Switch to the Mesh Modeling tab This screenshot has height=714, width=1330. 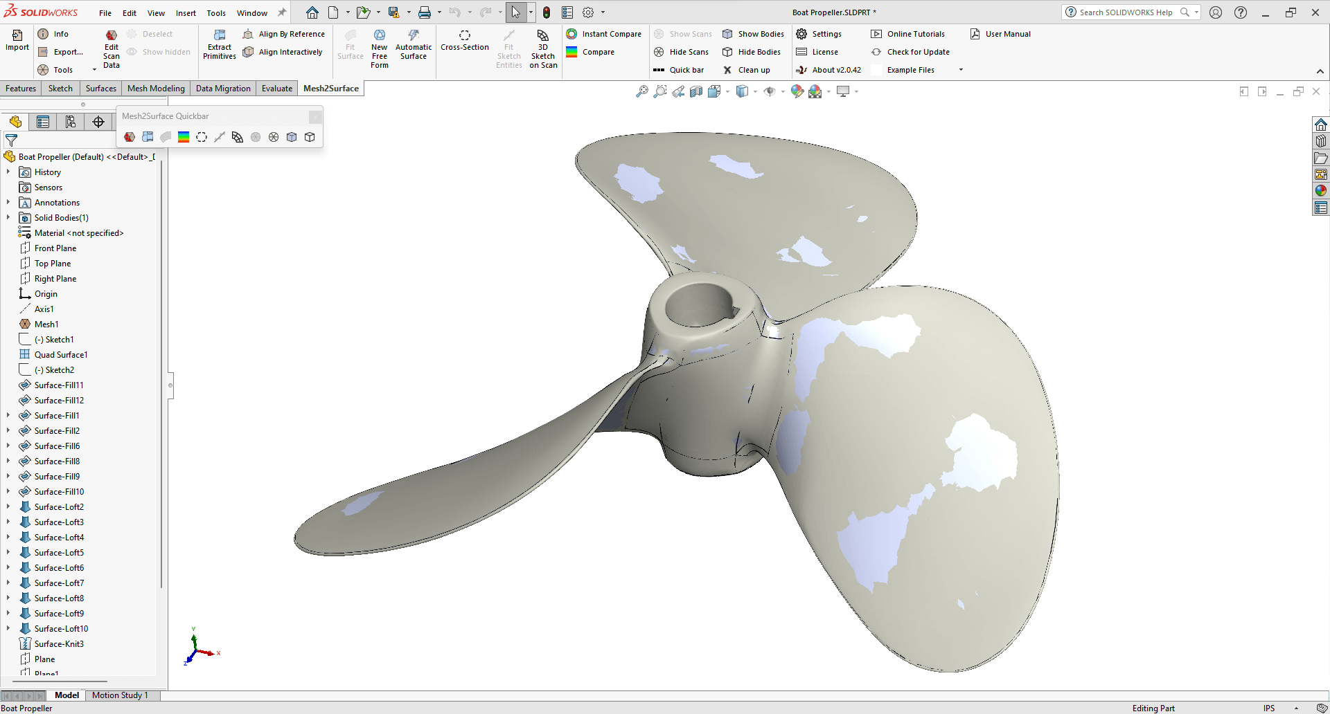[156, 89]
